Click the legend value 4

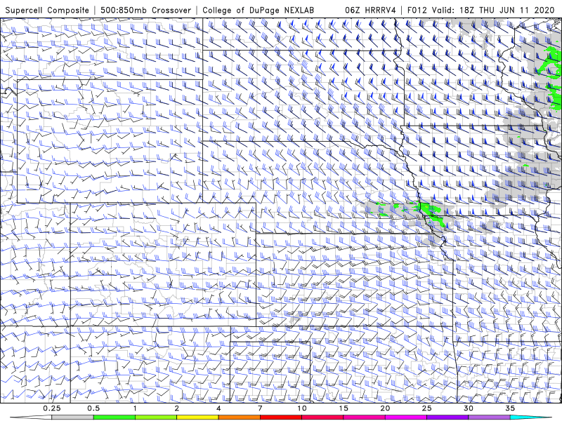218,408
